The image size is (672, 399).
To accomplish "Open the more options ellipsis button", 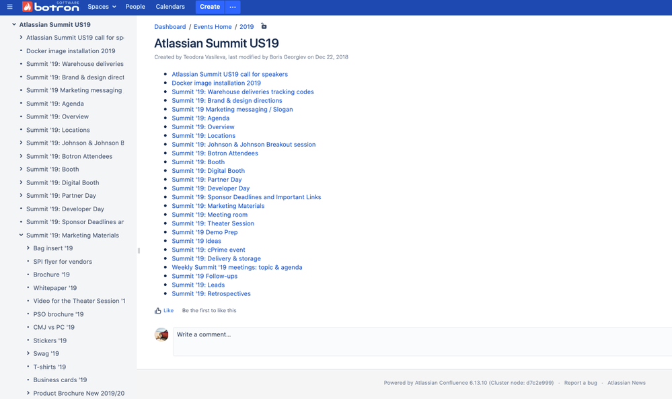I will click(x=233, y=7).
